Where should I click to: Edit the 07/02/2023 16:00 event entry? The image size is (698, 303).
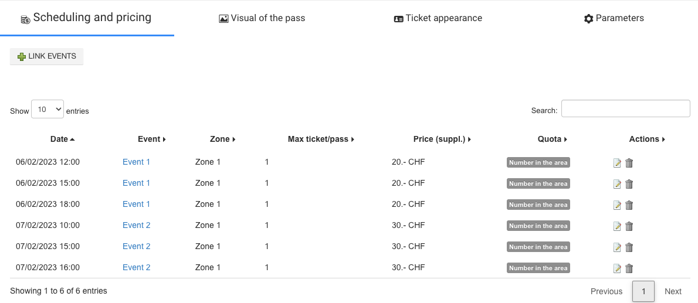tap(617, 268)
